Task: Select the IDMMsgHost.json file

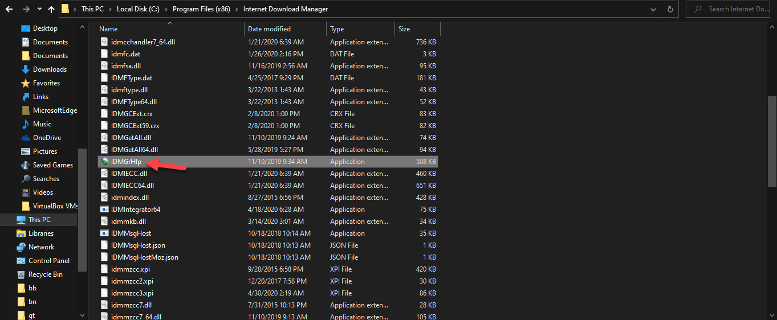Action: pyautogui.click(x=138, y=245)
